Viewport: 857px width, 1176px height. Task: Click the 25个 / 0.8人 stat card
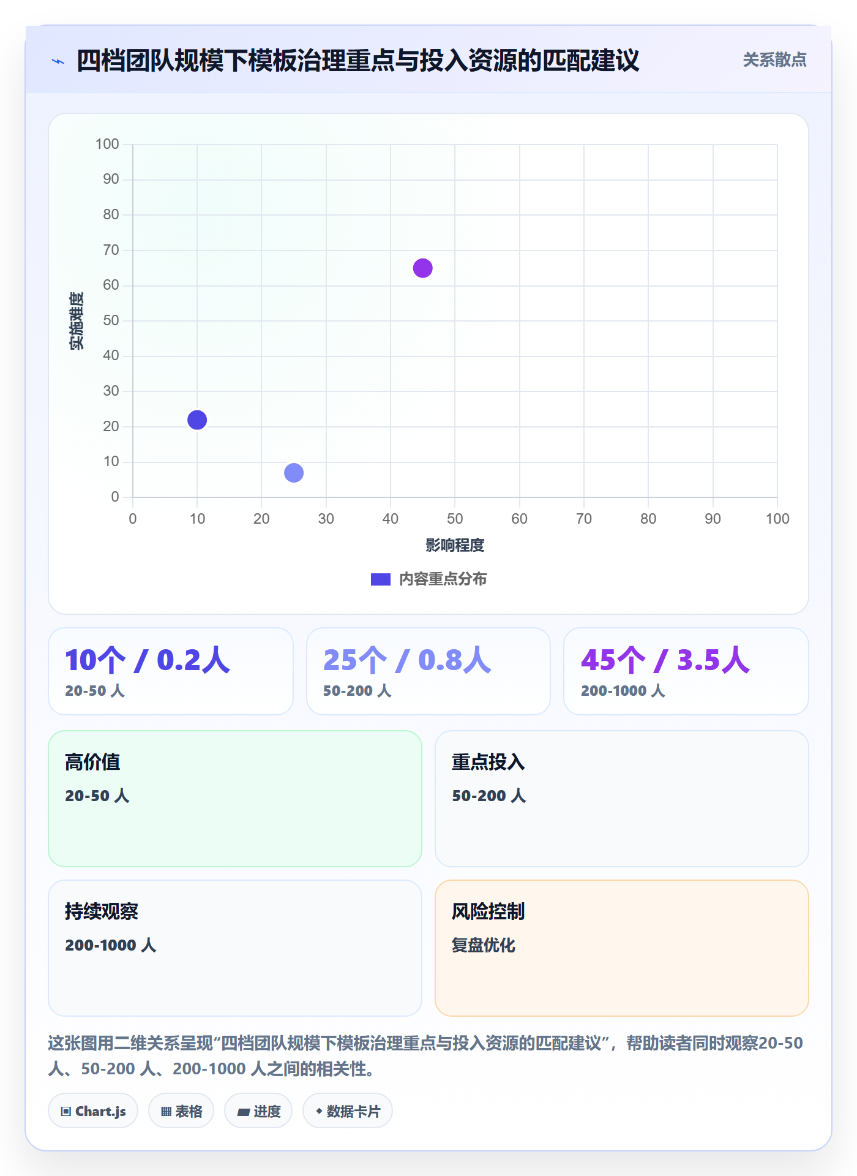point(428,671)
